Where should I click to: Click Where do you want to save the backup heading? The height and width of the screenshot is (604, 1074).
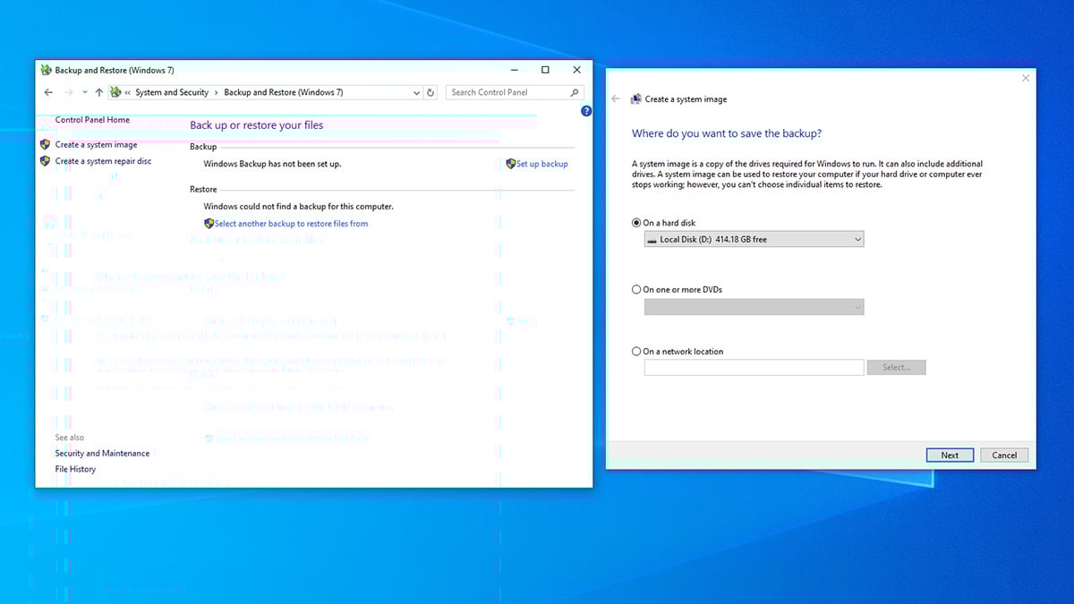[727, 133]
